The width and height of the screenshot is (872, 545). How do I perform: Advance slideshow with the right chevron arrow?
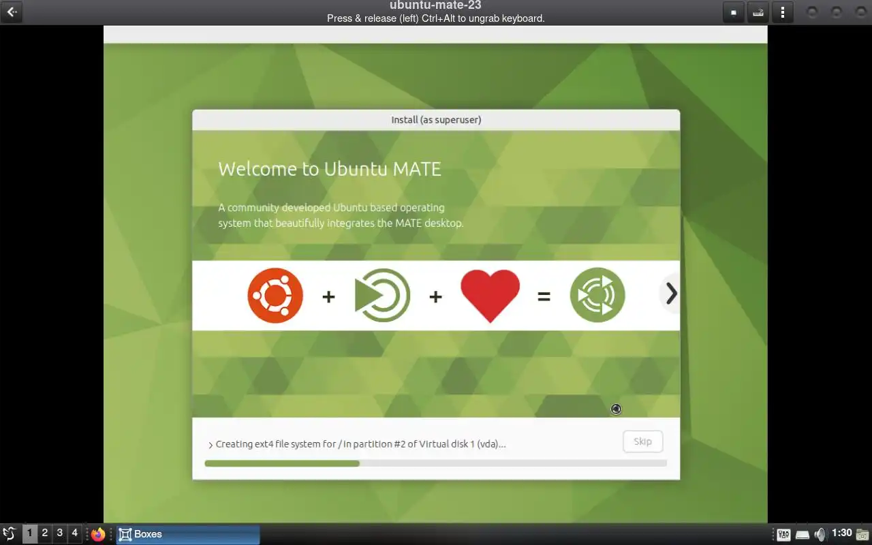pyautogui.click(x=671, y=294)
